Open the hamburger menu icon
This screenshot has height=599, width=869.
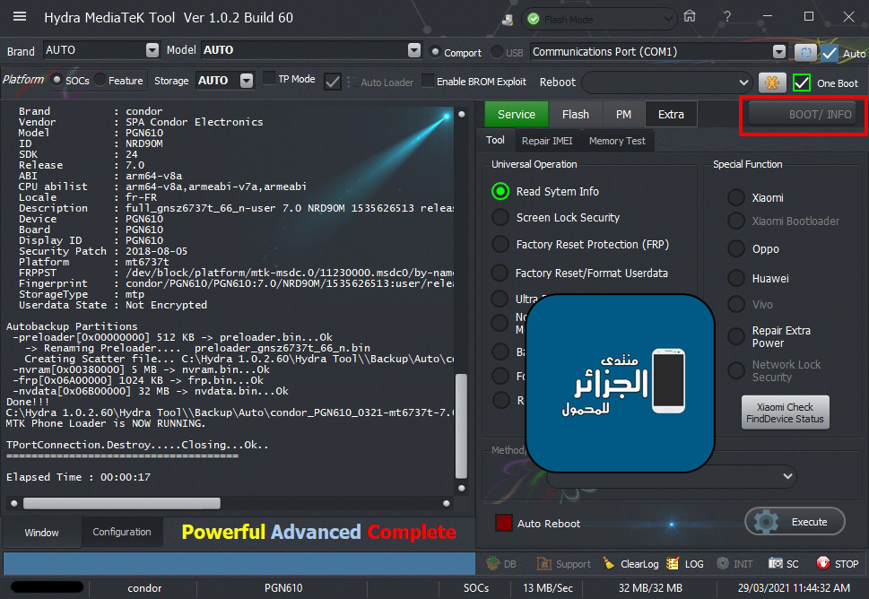click(20, 17)
